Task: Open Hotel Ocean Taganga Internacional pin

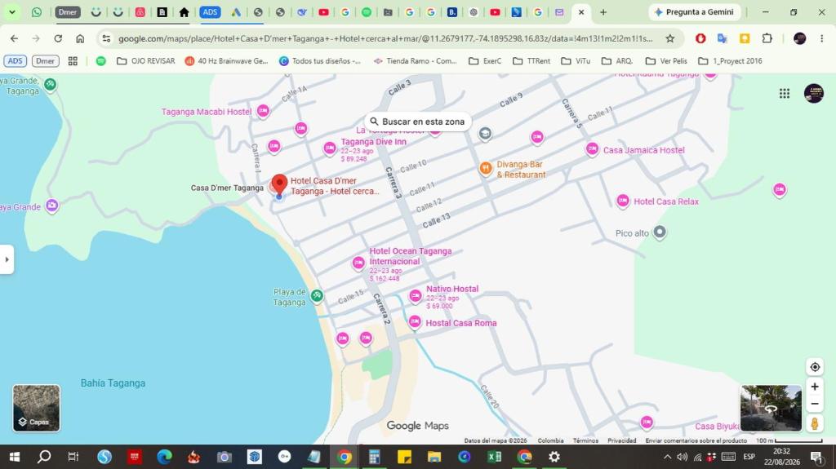Action: (358, 263)
